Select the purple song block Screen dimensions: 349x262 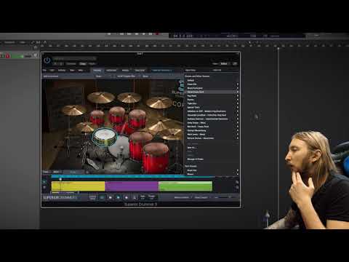pyautogui.click(x=132, y=186)
